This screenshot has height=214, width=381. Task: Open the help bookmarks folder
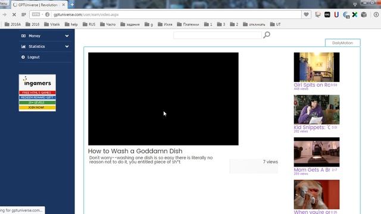point(71,24)
